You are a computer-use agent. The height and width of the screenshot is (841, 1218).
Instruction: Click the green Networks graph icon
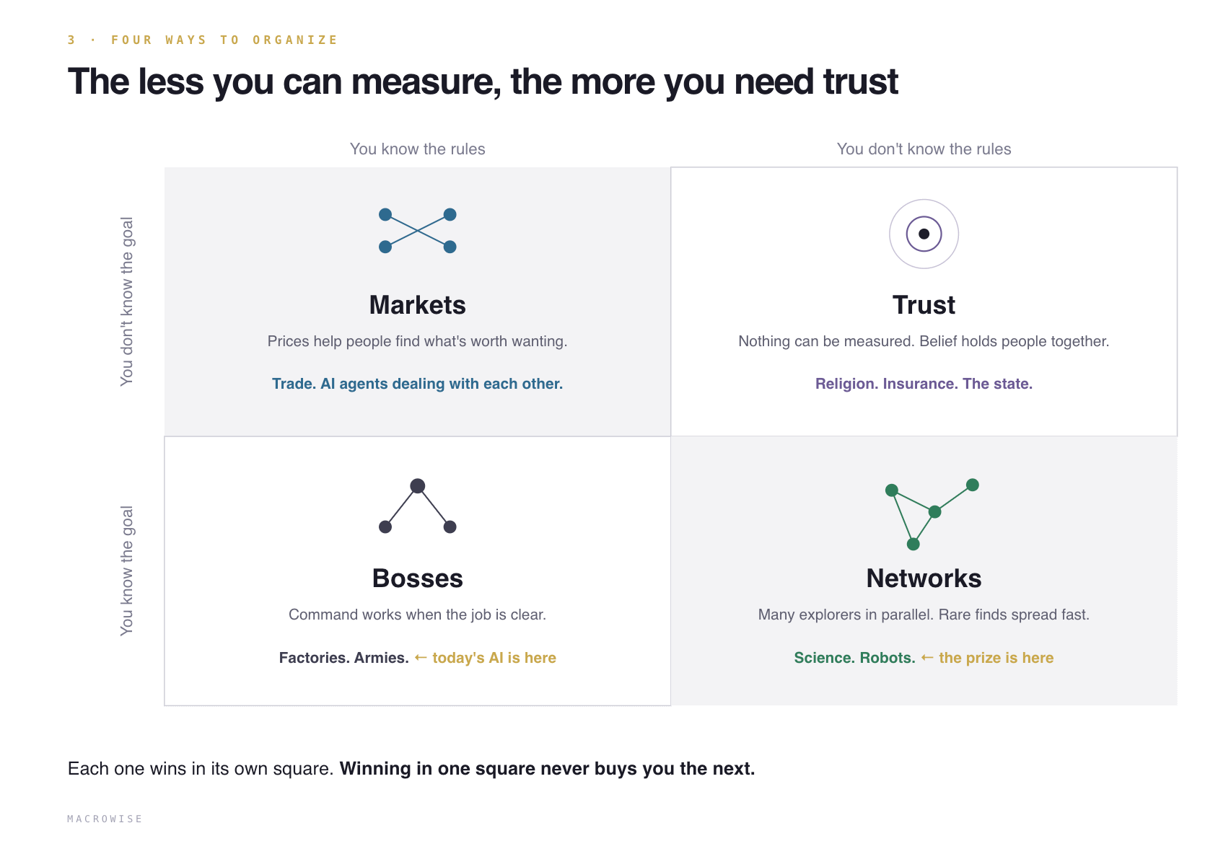tap(932, 514)
